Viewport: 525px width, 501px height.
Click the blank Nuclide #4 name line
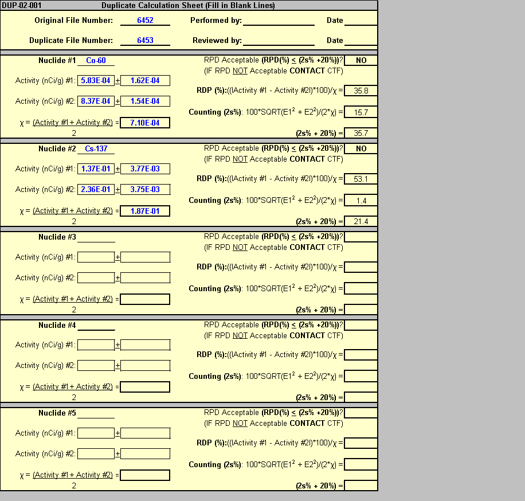click(x=96, y=325)
